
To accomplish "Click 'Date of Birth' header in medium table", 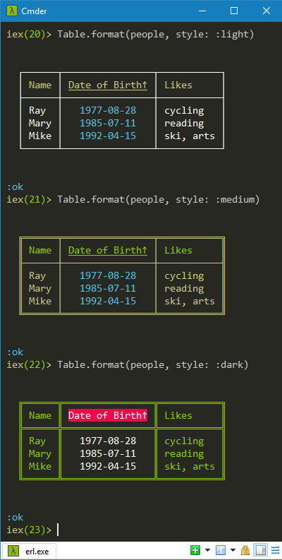I will point(108,251).
